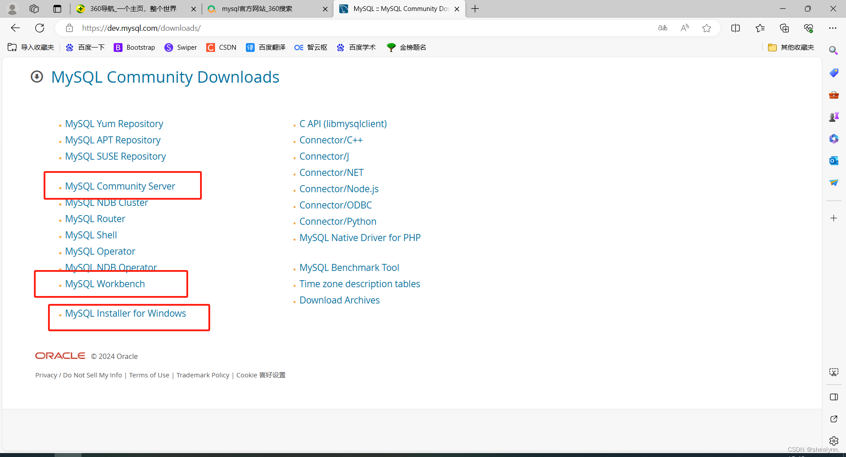
Task: Toggle the sidebar panel layout icon
Action: [x=834, y=397]
